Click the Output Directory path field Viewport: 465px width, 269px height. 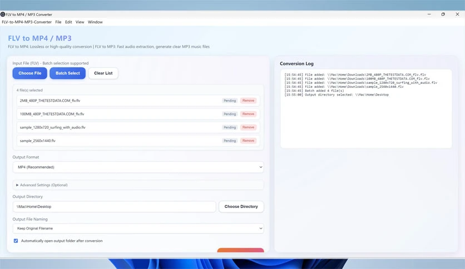coord(114,207)
